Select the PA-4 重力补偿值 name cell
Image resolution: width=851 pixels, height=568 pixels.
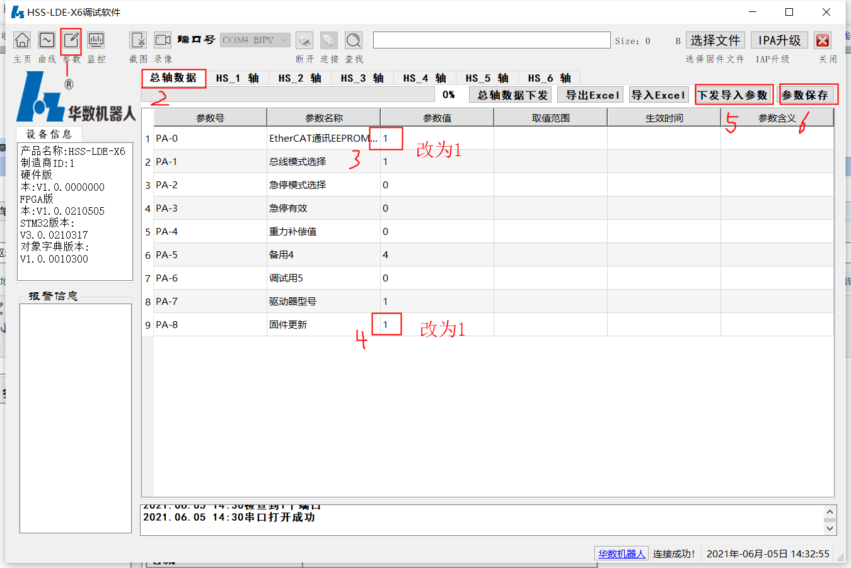(x=323, y=232)
